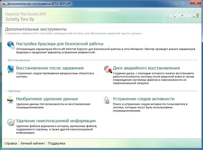
Task: Click the description starting Устранение следов пребывания
Action: click(55, 75)
